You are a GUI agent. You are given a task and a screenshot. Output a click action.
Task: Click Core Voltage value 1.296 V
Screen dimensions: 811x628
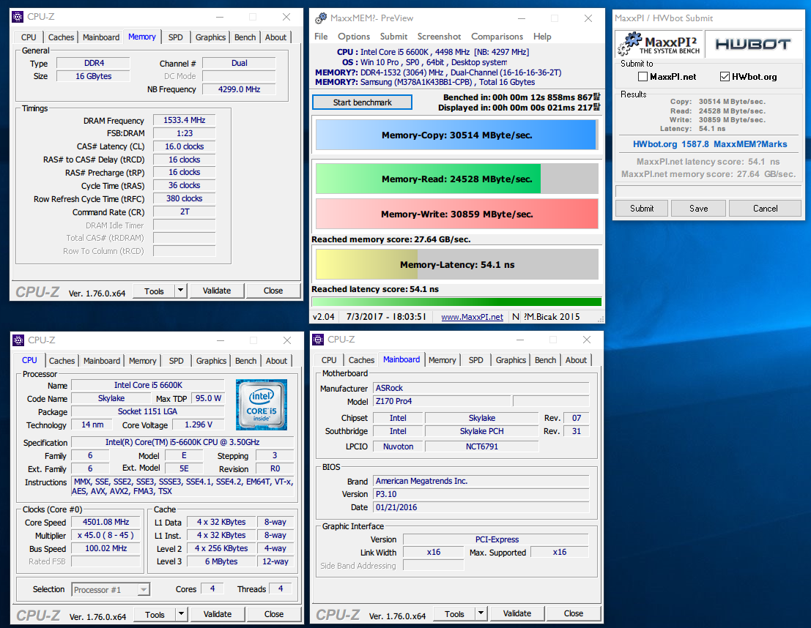pos(199,425)
